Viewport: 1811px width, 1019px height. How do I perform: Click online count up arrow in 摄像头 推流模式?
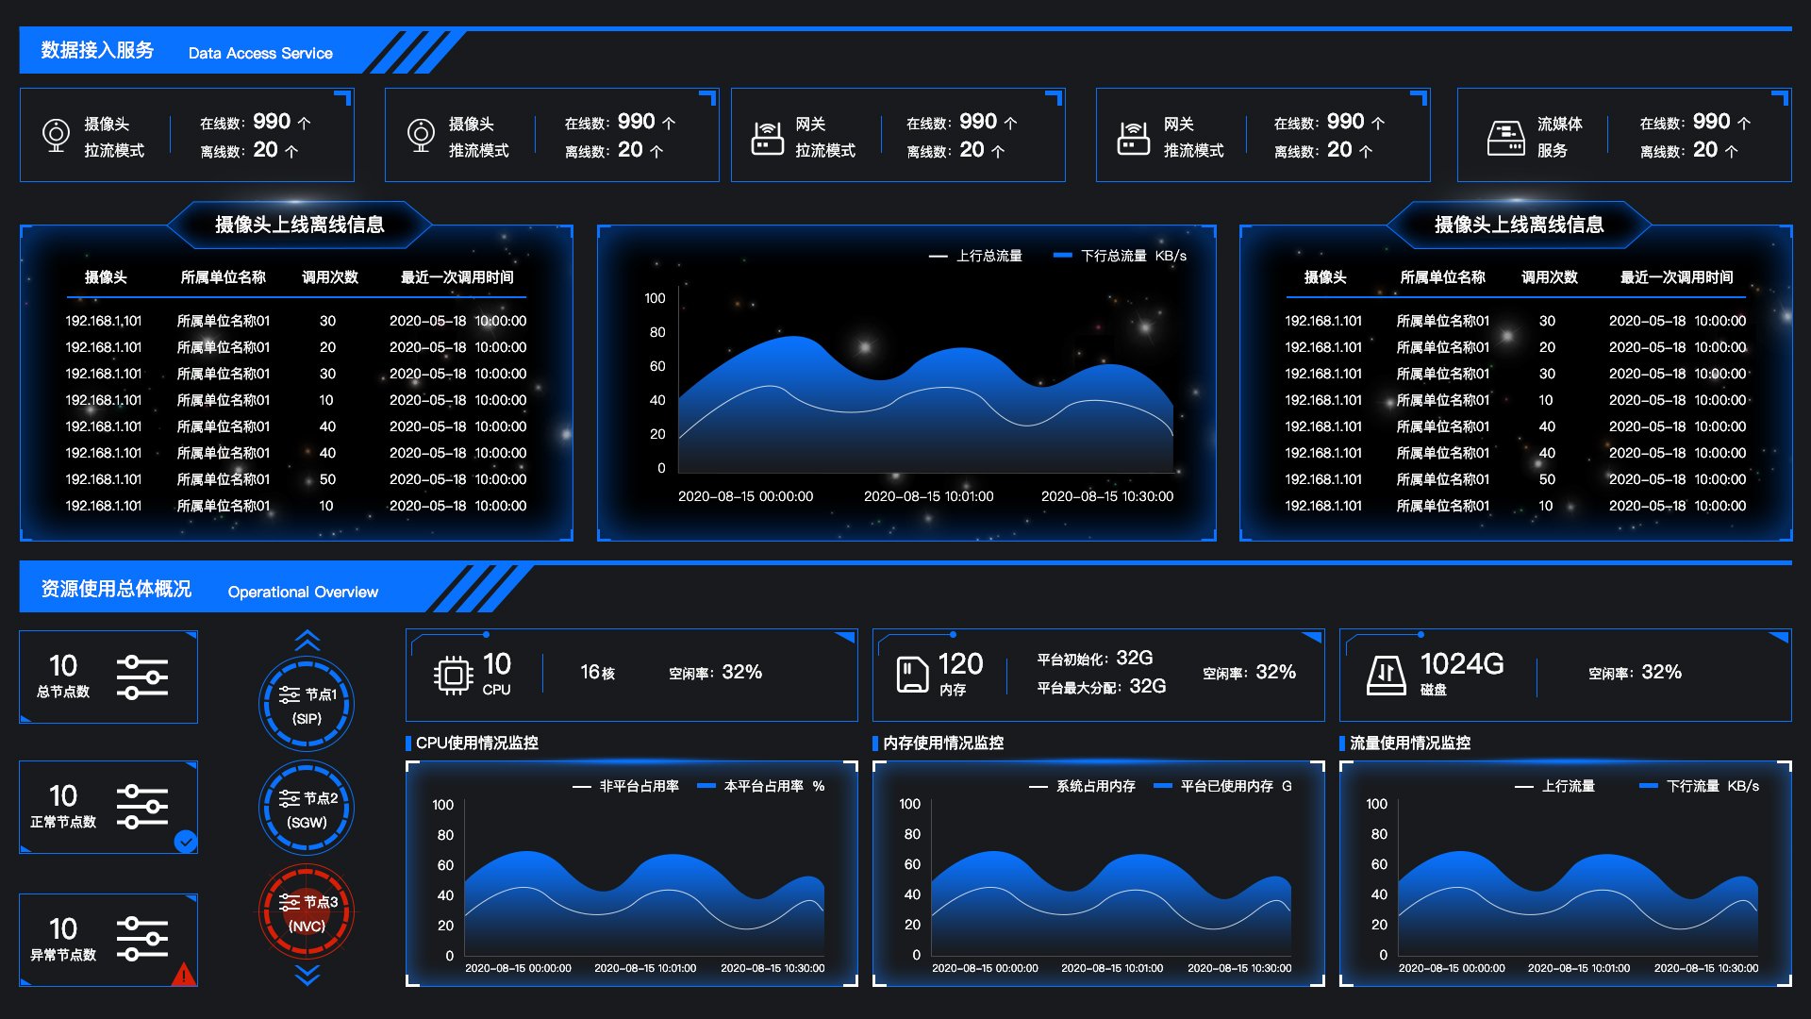click(x=669, y=123)
